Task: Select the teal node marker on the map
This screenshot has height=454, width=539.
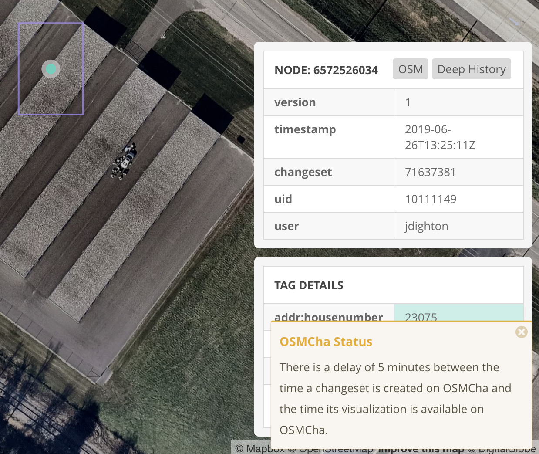Action: point(51,68)
